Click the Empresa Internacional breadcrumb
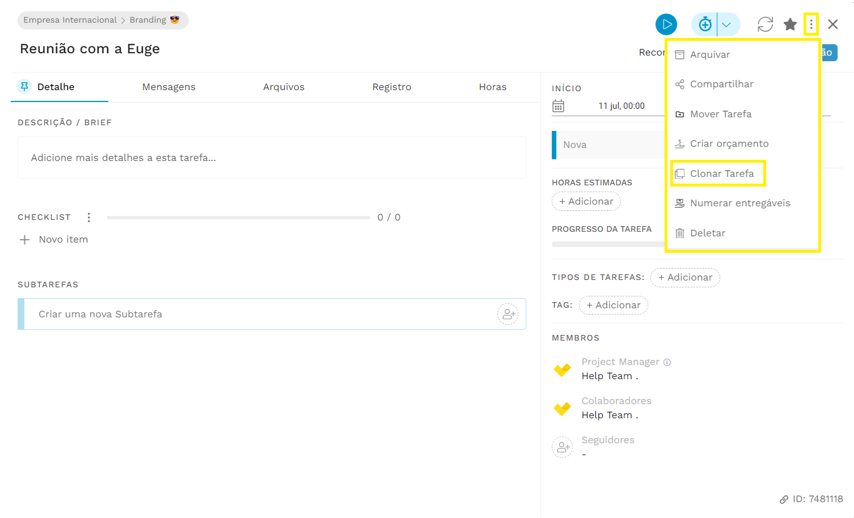The height and width of the screenshot is (518, 854). click(70, 20)
